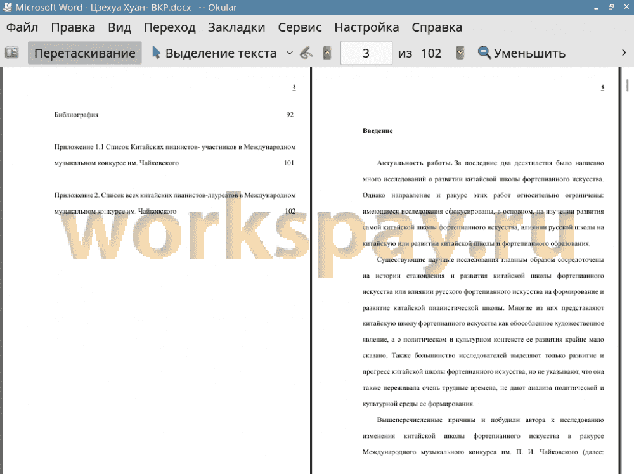Click the total pages count 102

pos(431,53)
